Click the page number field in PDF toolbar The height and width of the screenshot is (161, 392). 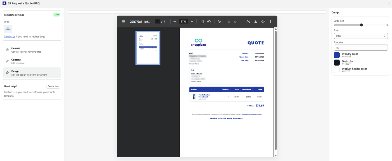coord(158,22)
